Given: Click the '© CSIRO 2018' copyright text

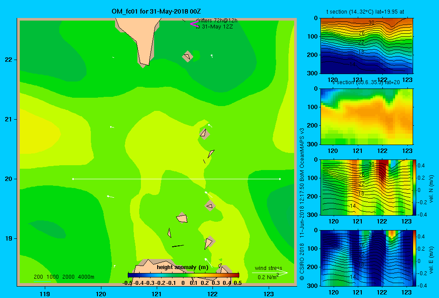Looking at the screenshot, I should pyautogui.click(x=302, y=262).
